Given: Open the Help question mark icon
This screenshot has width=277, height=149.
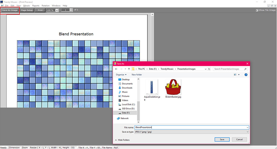Looking at the screenshot, I should (246, 75).
